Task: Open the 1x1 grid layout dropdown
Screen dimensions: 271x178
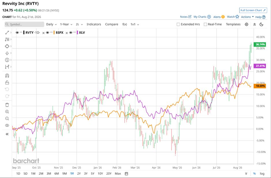Action: (135, 24)
